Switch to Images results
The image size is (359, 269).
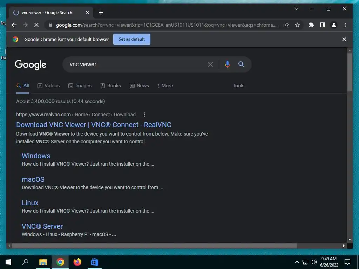(80, 85)
